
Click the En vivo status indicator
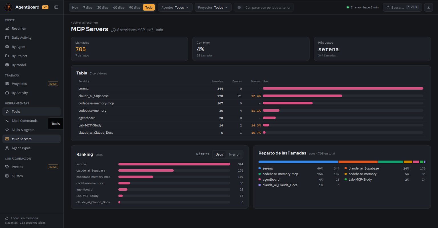coord(362,7)
